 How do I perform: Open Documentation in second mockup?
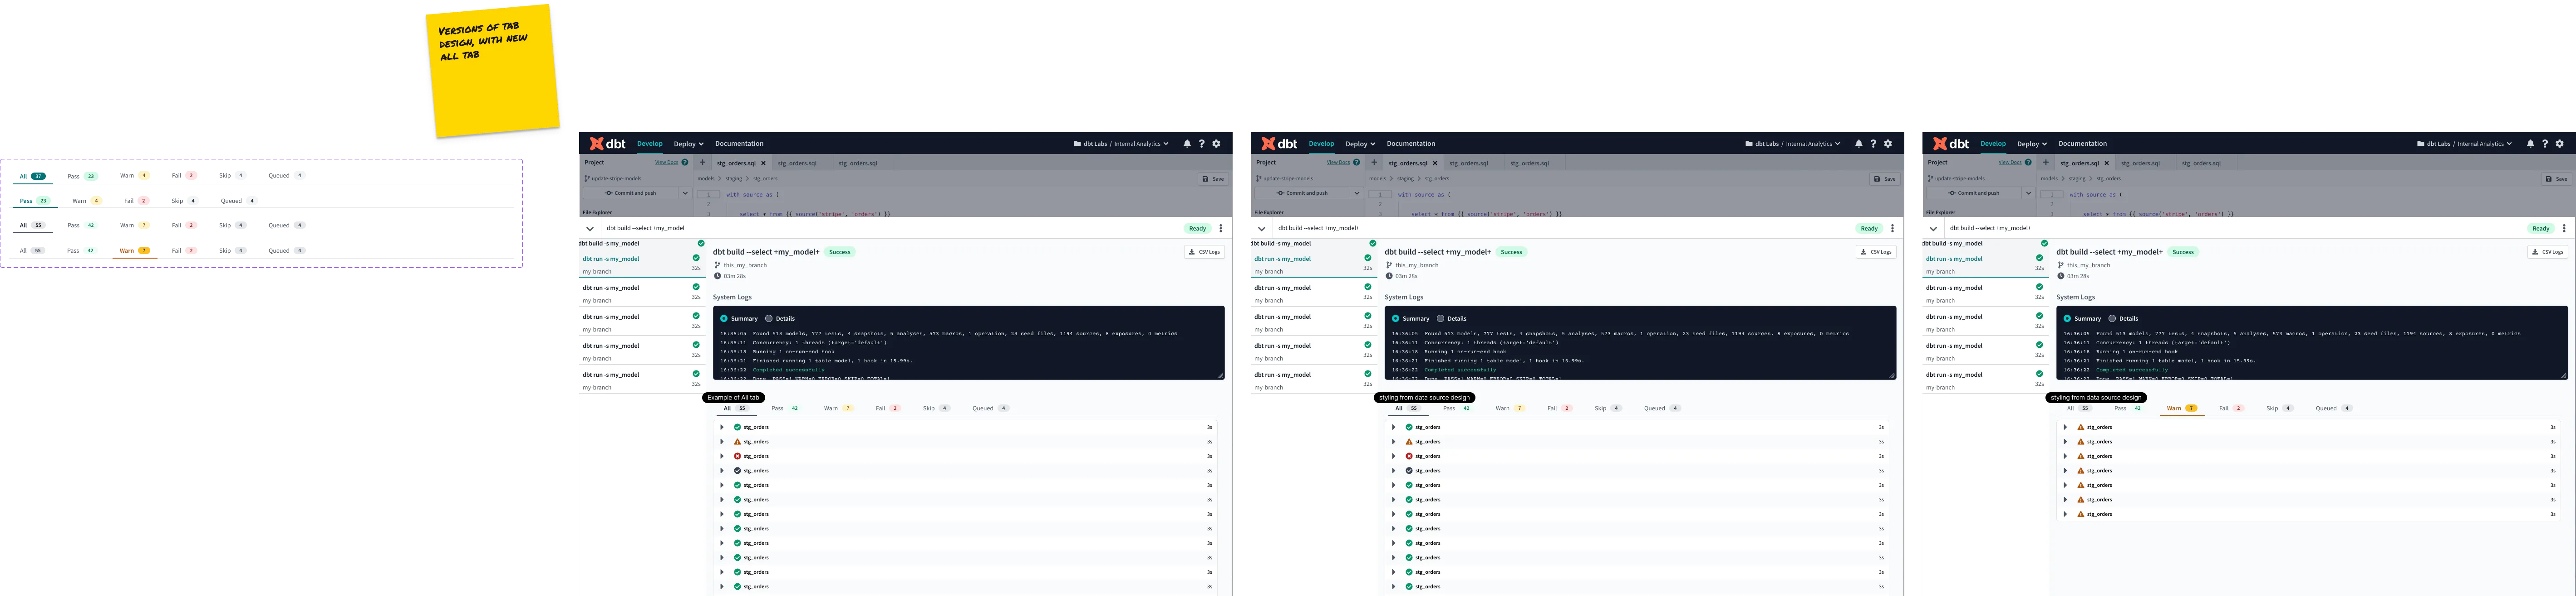1411,144
